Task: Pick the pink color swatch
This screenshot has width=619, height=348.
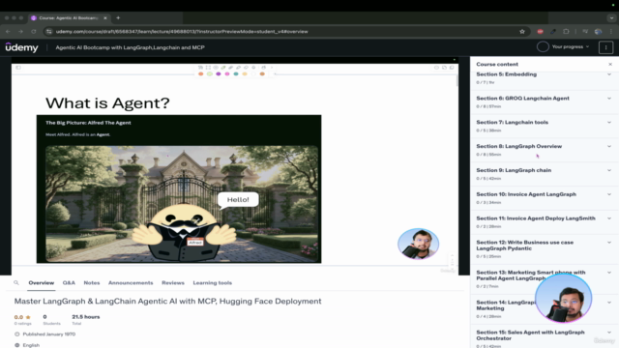Action: coord(227,73)
